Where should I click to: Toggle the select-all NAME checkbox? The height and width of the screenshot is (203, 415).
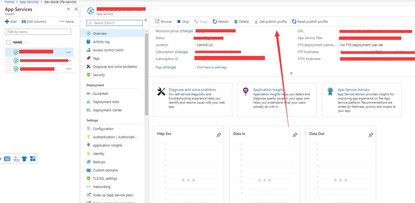pos(9,42)
